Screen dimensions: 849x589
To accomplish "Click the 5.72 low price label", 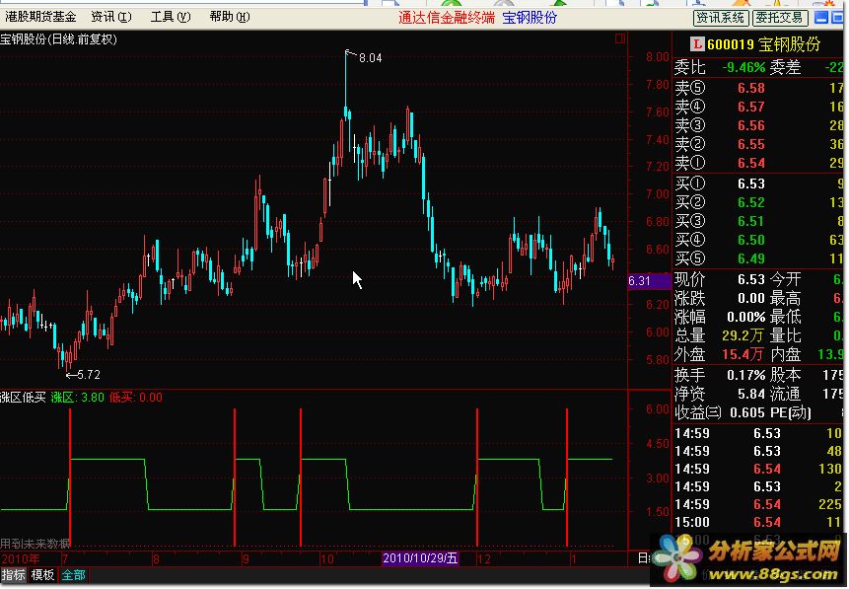I will click(89, 375).
